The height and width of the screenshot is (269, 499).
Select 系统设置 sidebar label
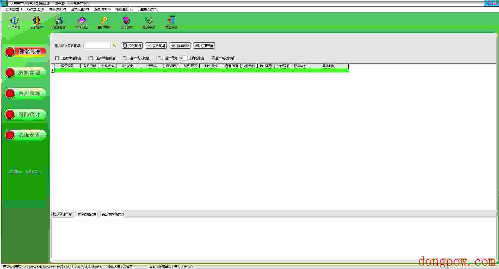[x=29, y=135]
